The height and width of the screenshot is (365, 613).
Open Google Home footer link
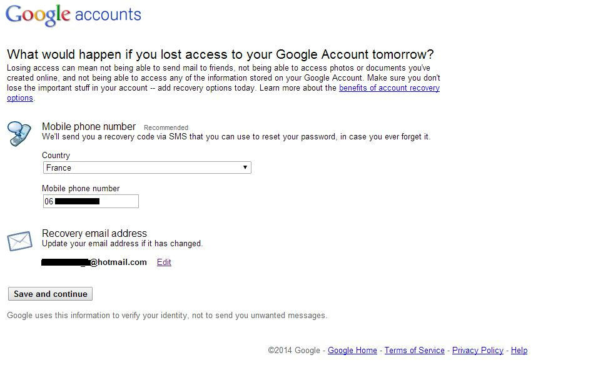(x=352, y=351)
